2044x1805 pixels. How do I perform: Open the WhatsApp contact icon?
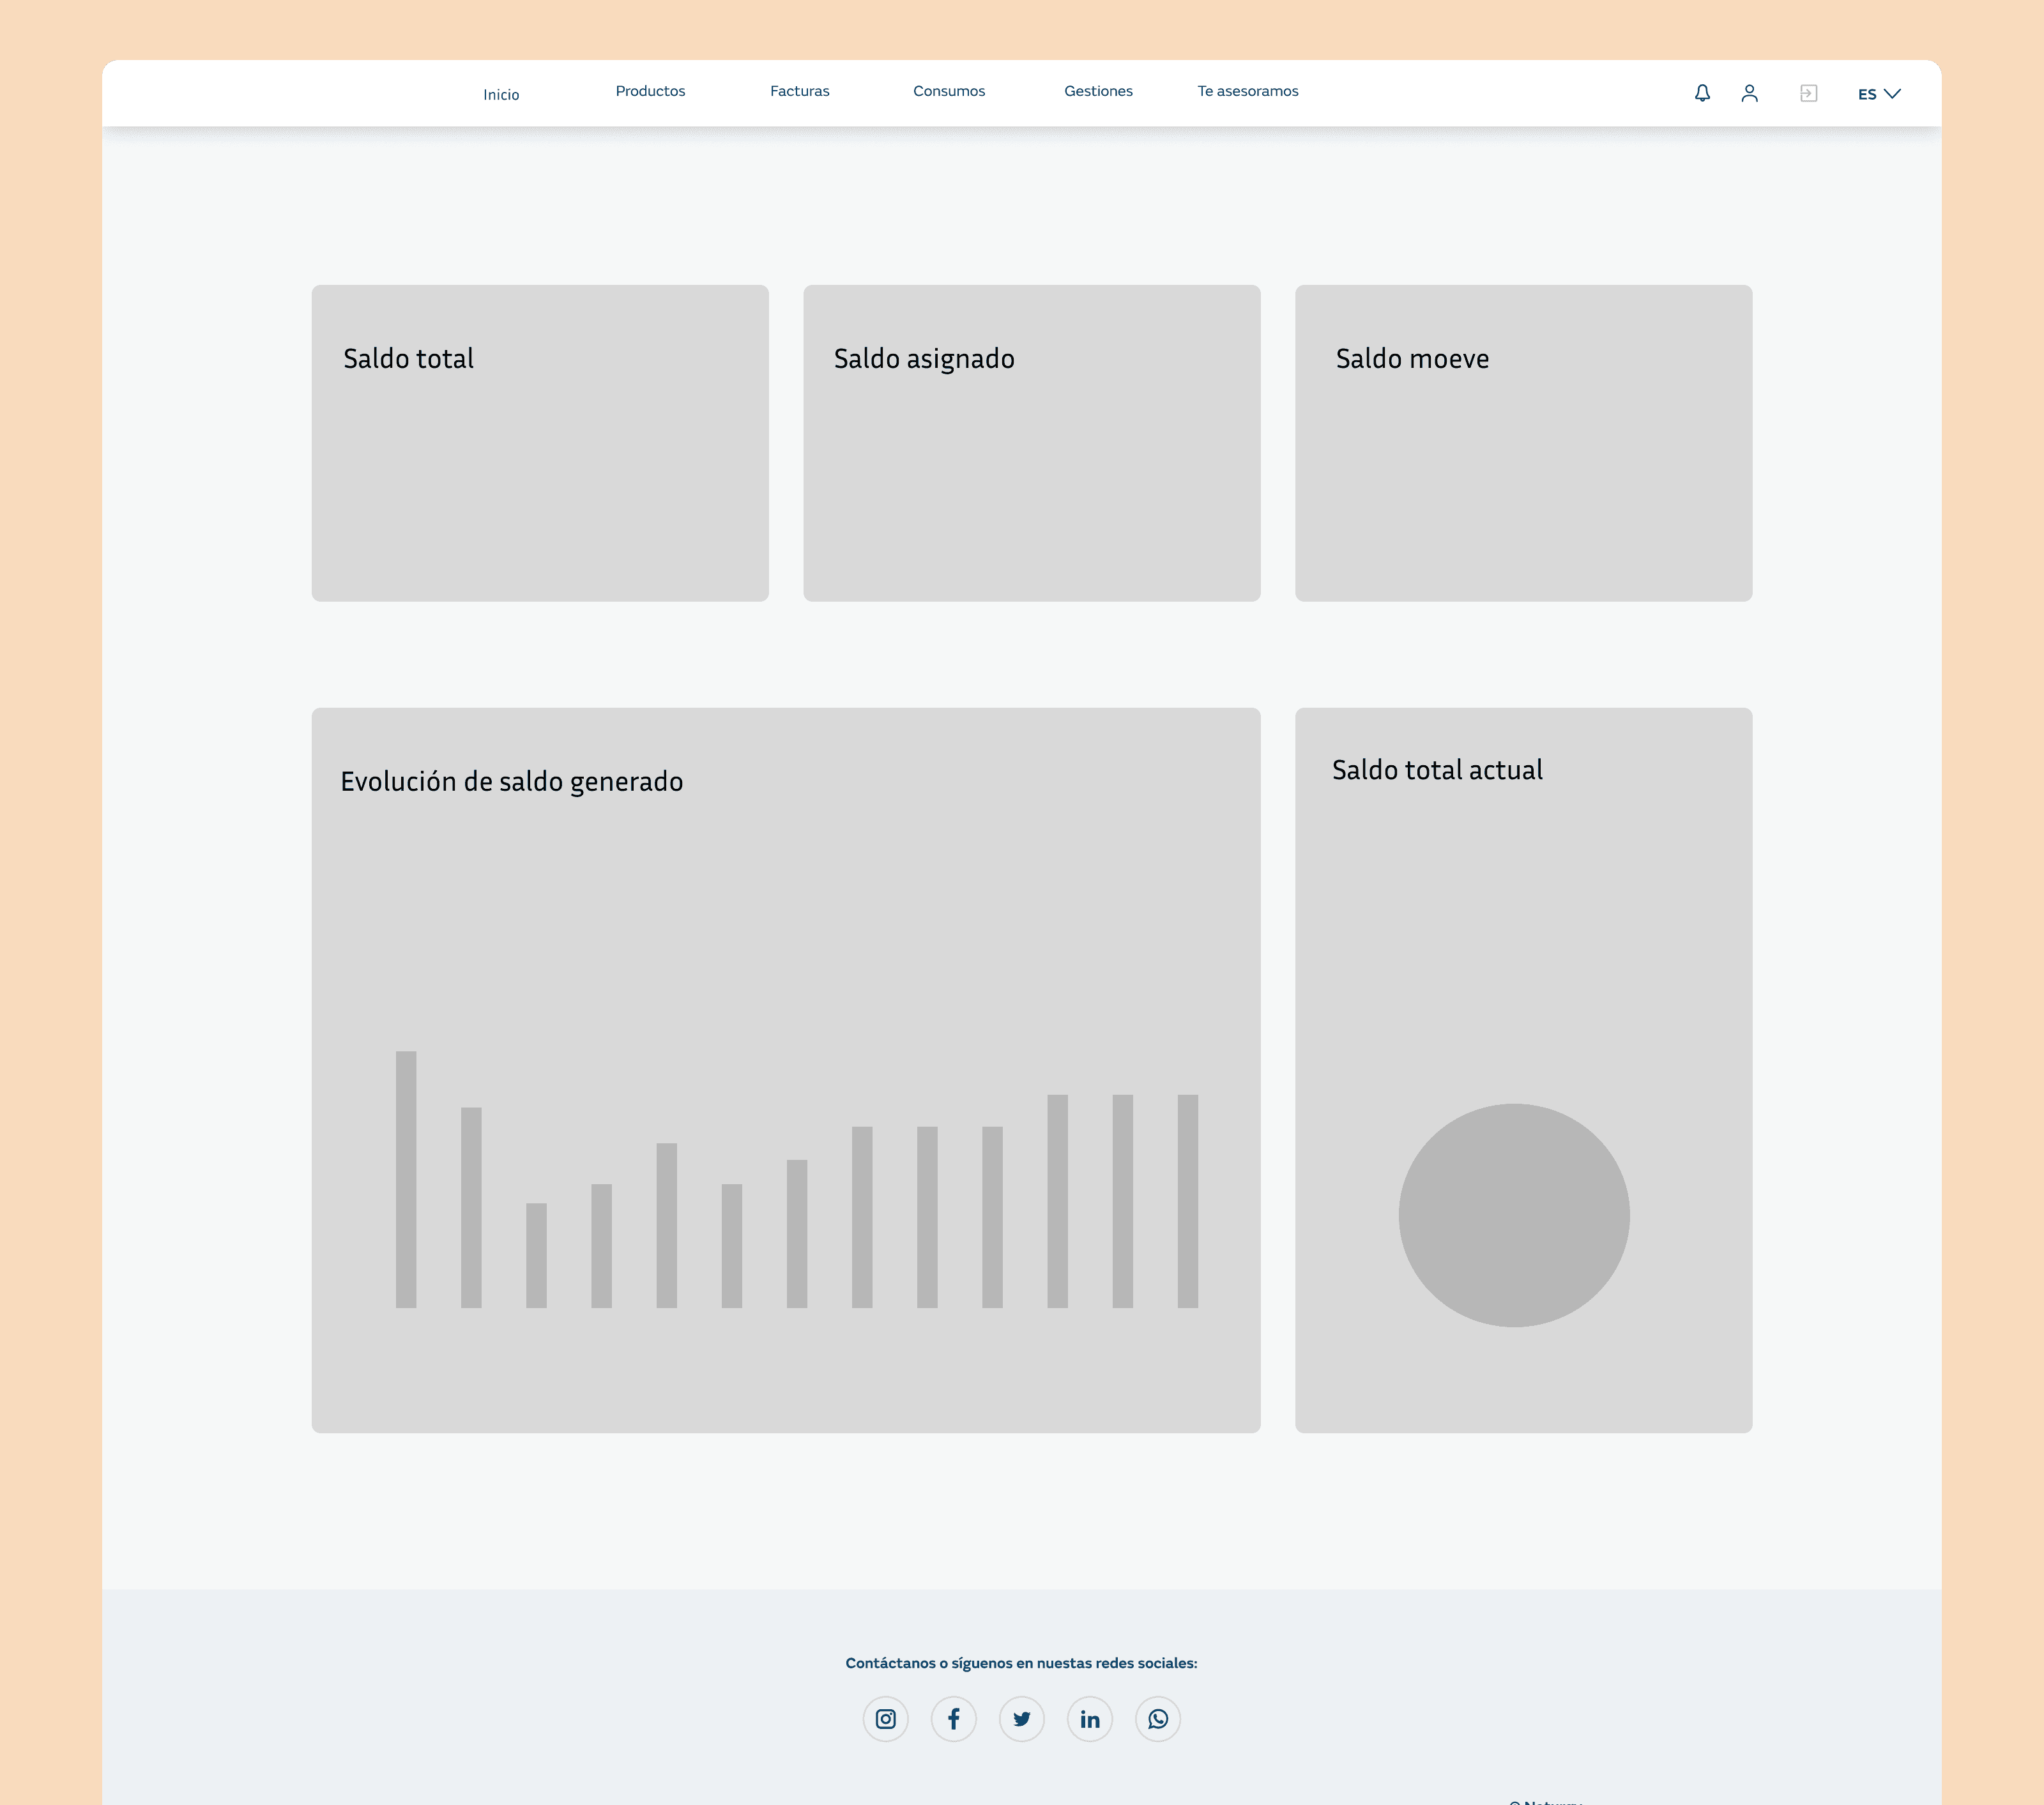1157,1719
